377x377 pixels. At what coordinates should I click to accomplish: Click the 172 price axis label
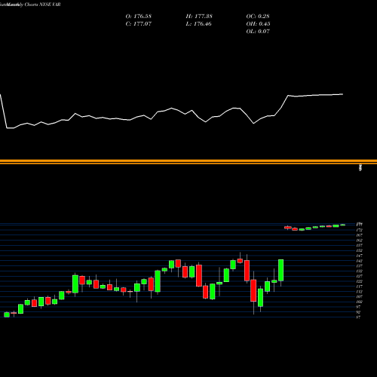tap(360, 230)
